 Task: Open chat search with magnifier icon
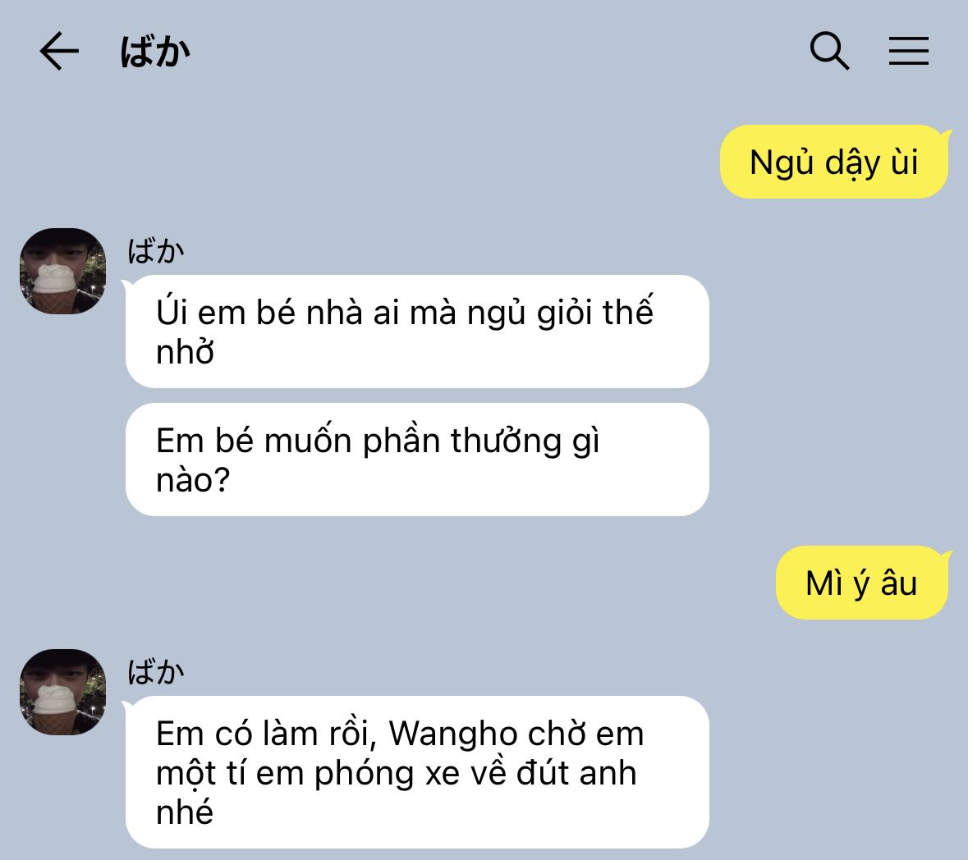coord(829,51)
